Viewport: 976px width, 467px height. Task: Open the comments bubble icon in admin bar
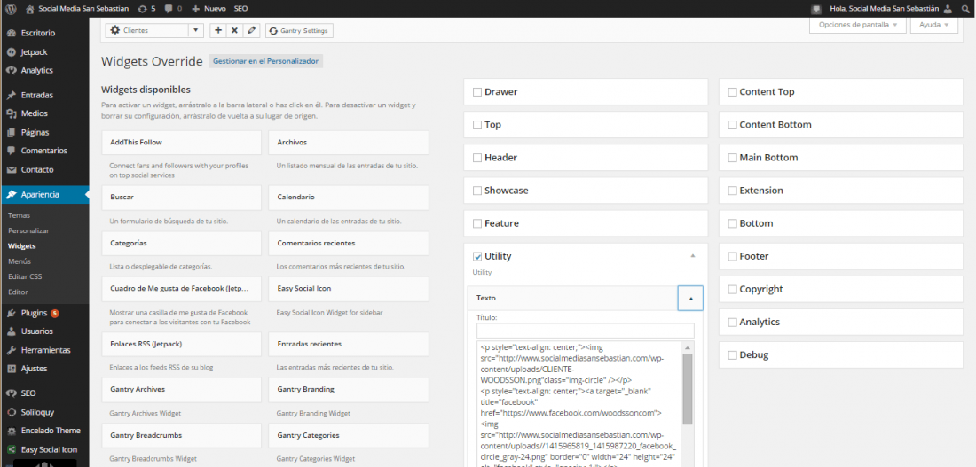click(168, 9)
